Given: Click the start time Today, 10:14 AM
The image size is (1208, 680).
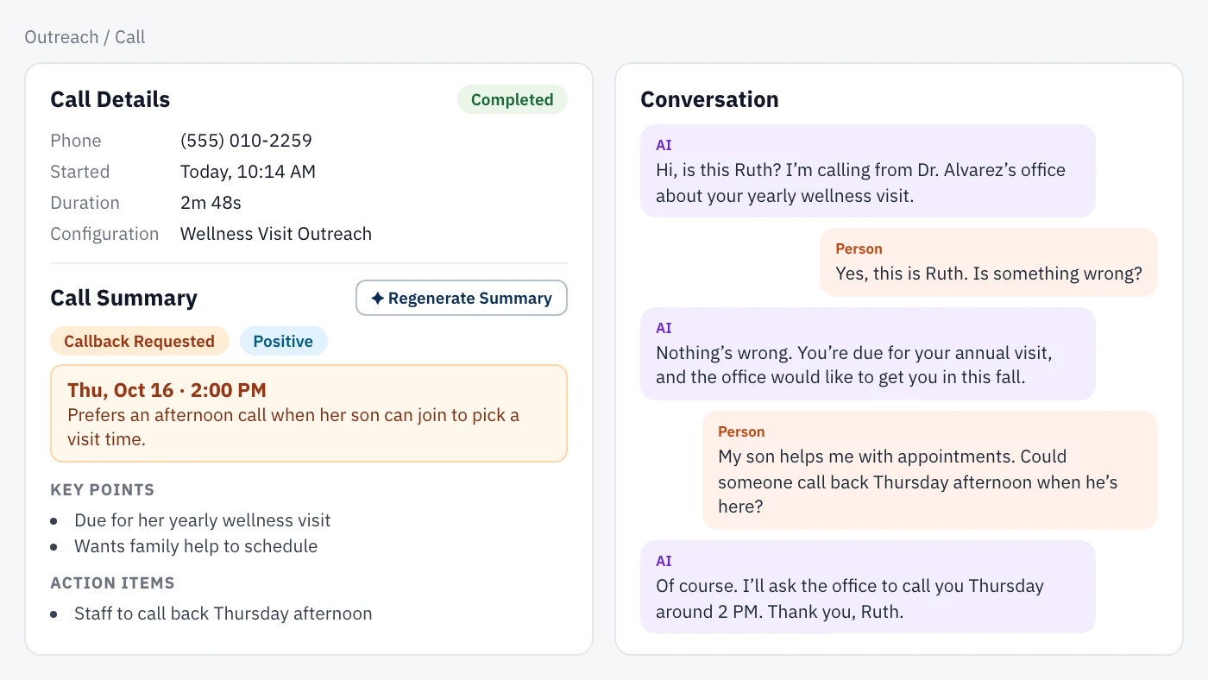Looking at the screenshot, I should (248, 172).
